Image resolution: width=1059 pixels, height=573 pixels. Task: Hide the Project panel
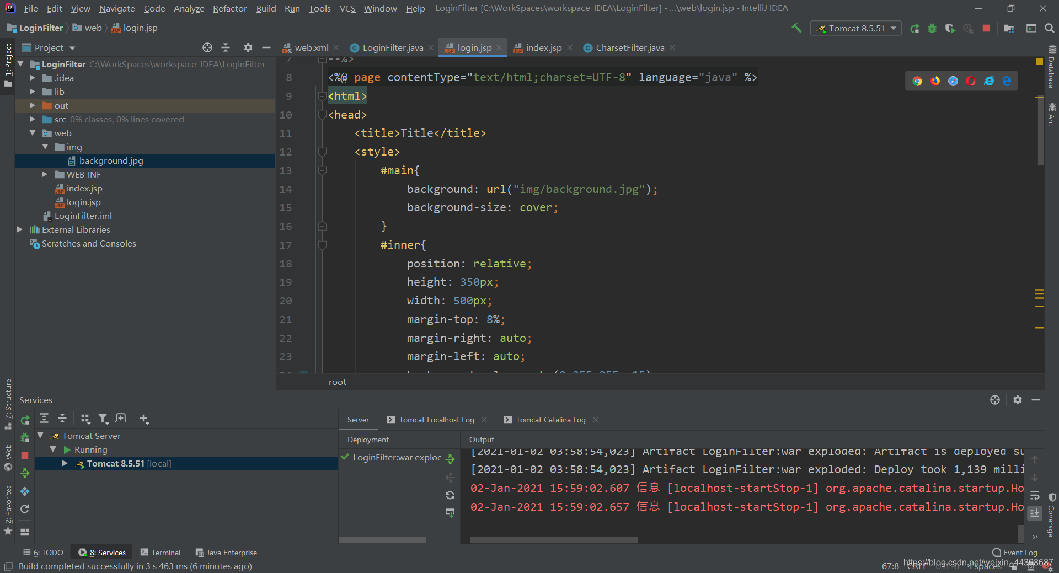[x=266, y=47]
